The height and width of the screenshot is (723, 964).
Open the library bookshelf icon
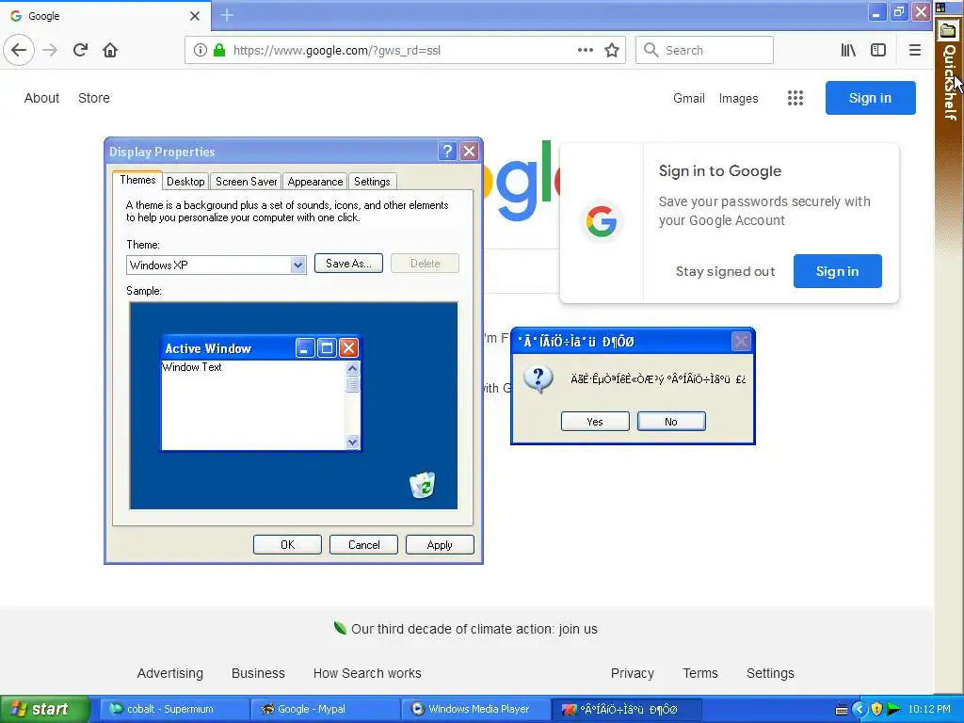tap(848, 50)
